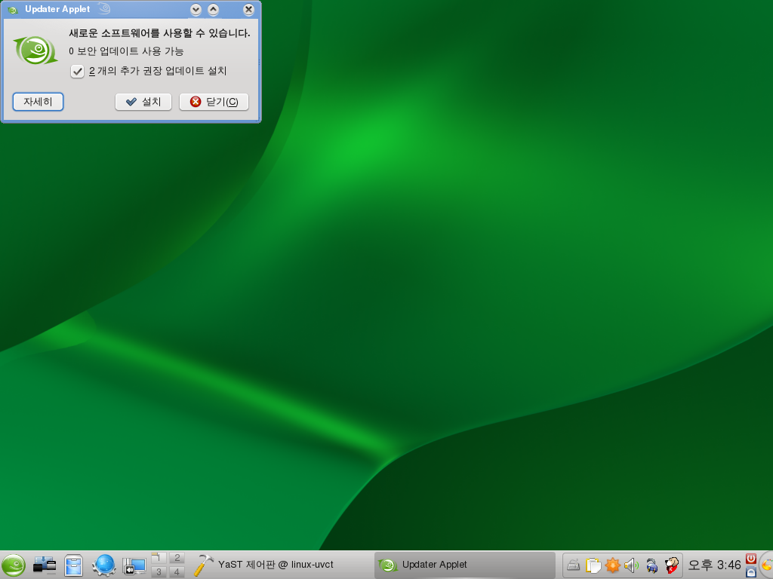Switch to virtual desktop 1

pyautogui.click(x=159, y=558)
